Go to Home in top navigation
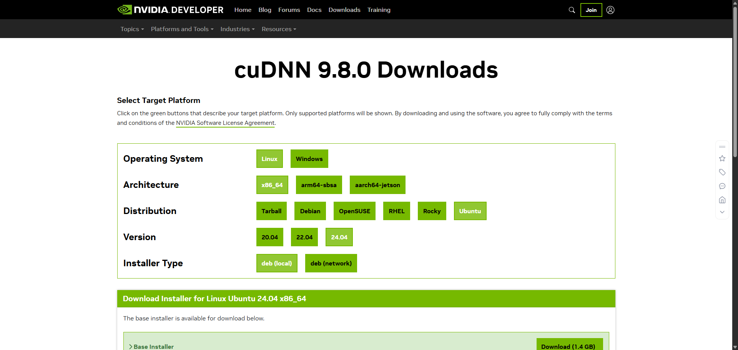The image size is (738, 350). 243,10
